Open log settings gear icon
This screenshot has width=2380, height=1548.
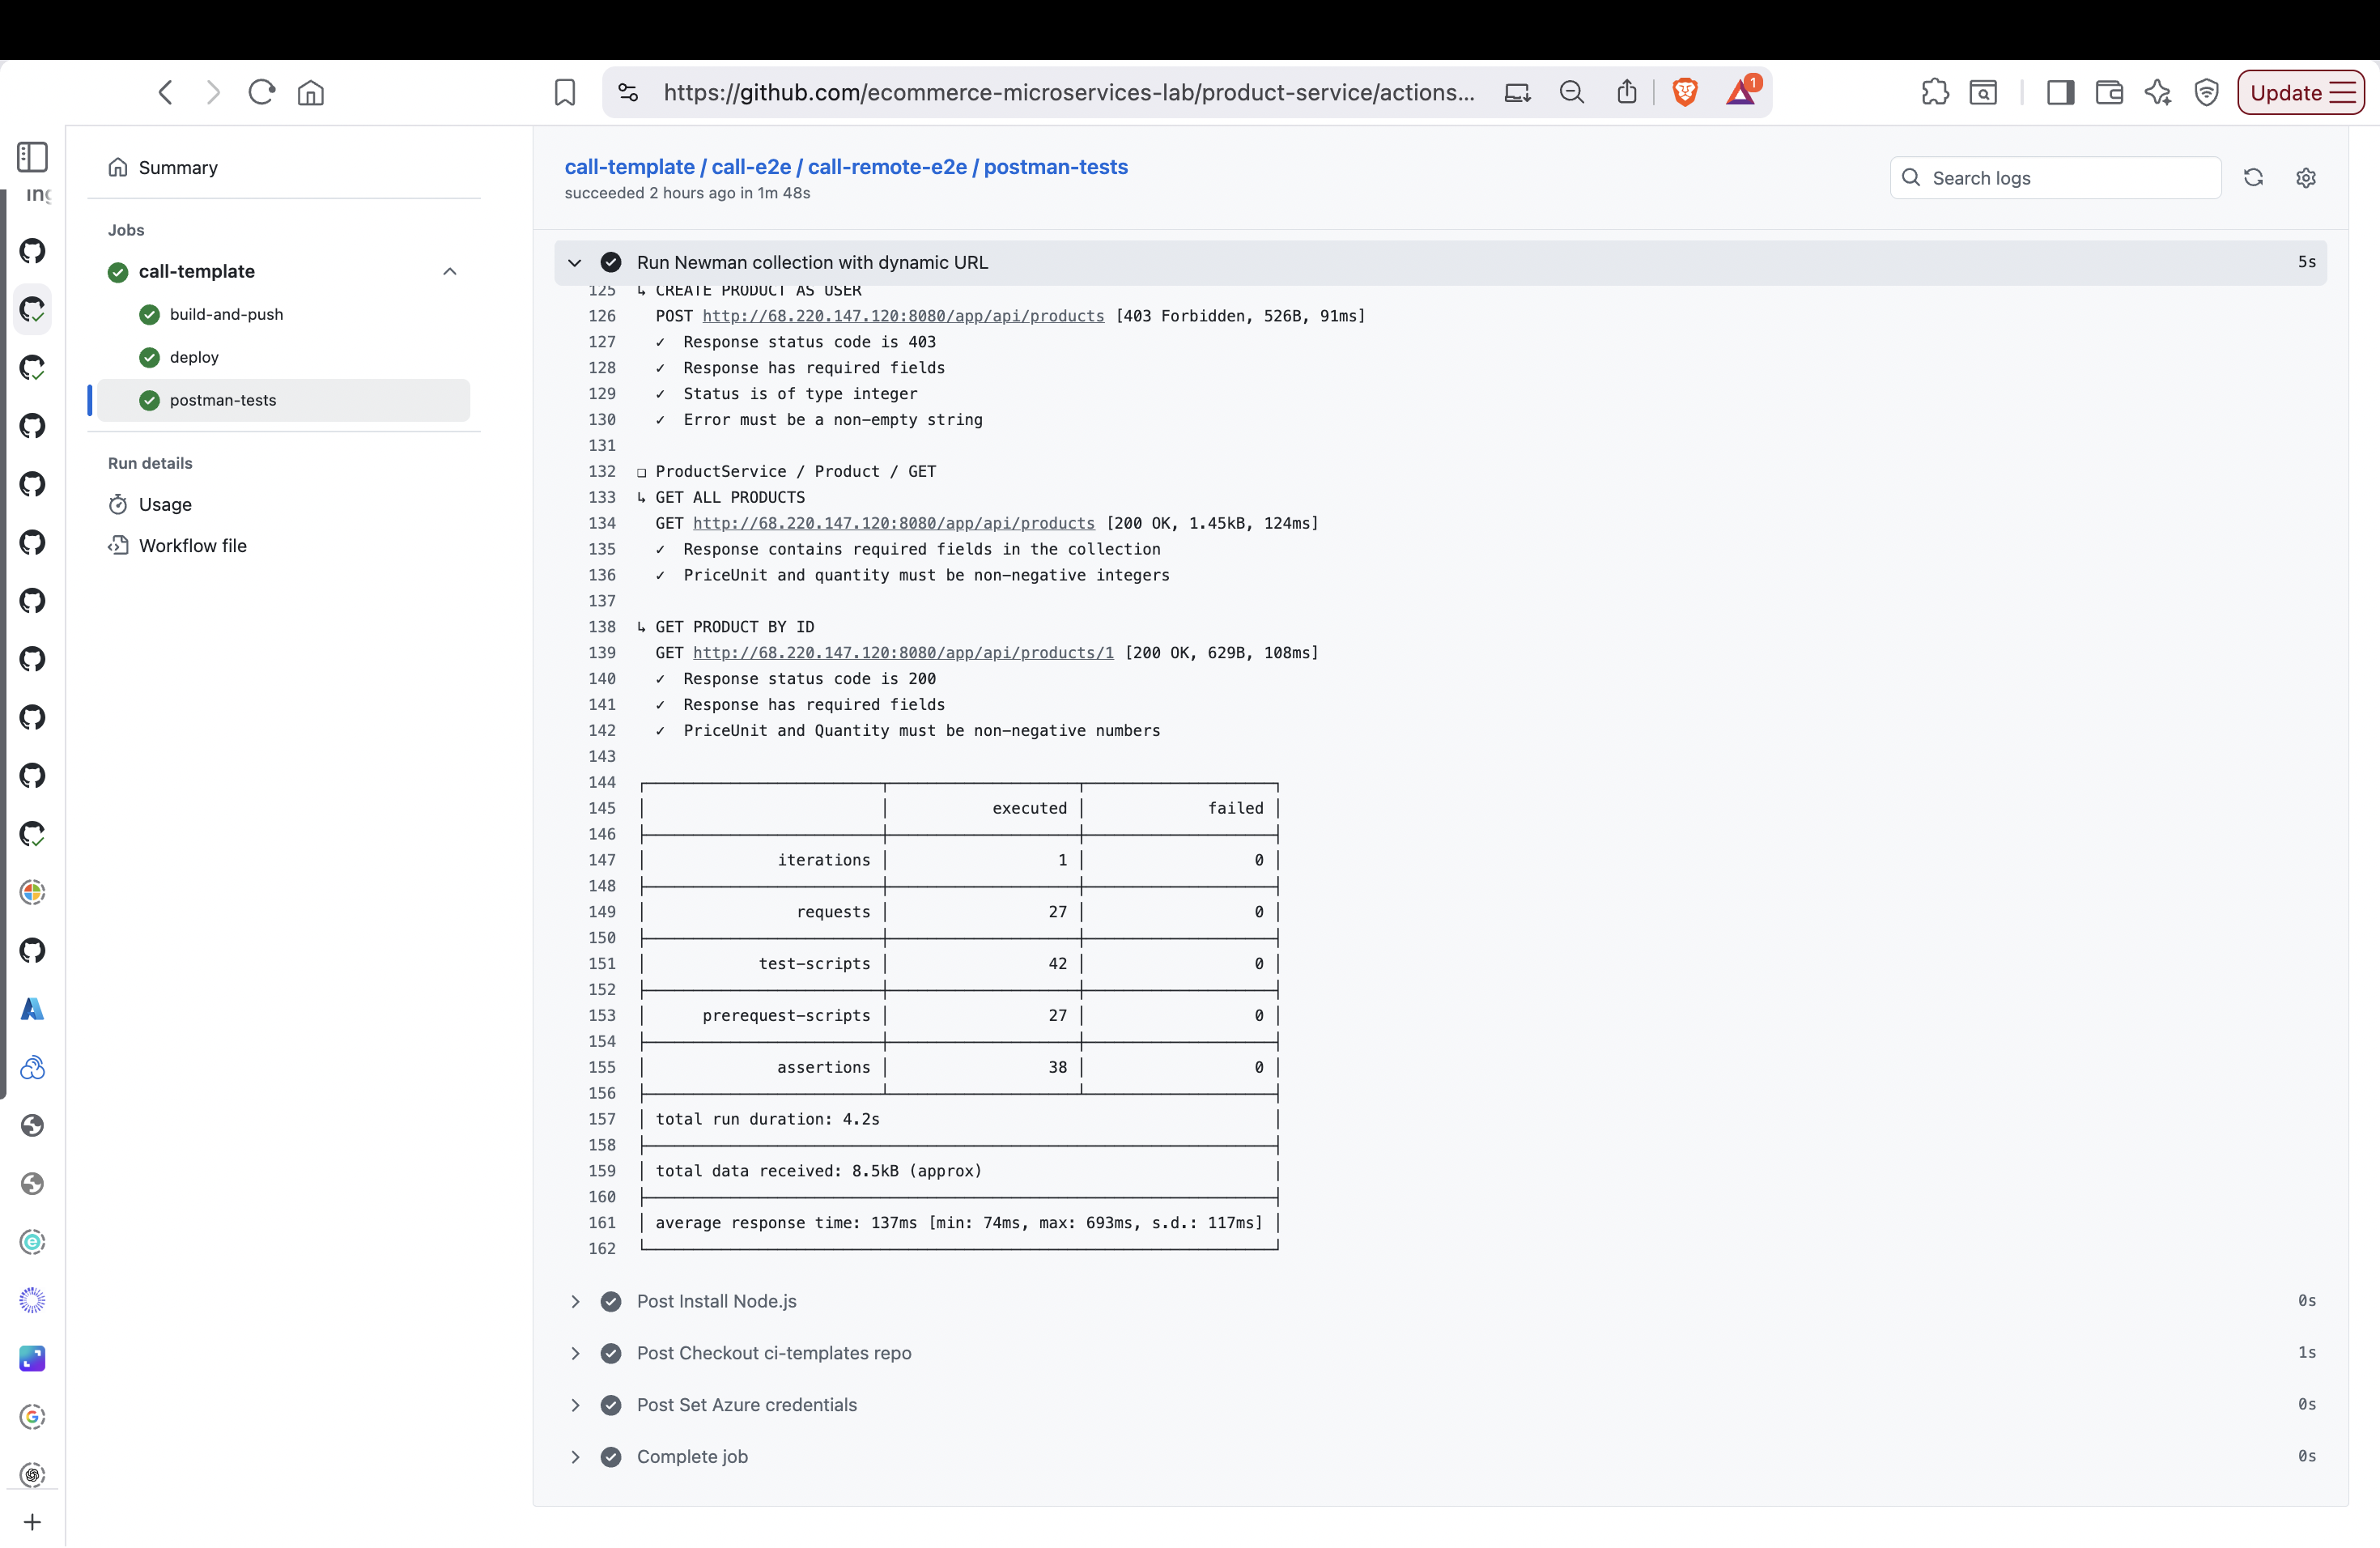(2306, 178)
